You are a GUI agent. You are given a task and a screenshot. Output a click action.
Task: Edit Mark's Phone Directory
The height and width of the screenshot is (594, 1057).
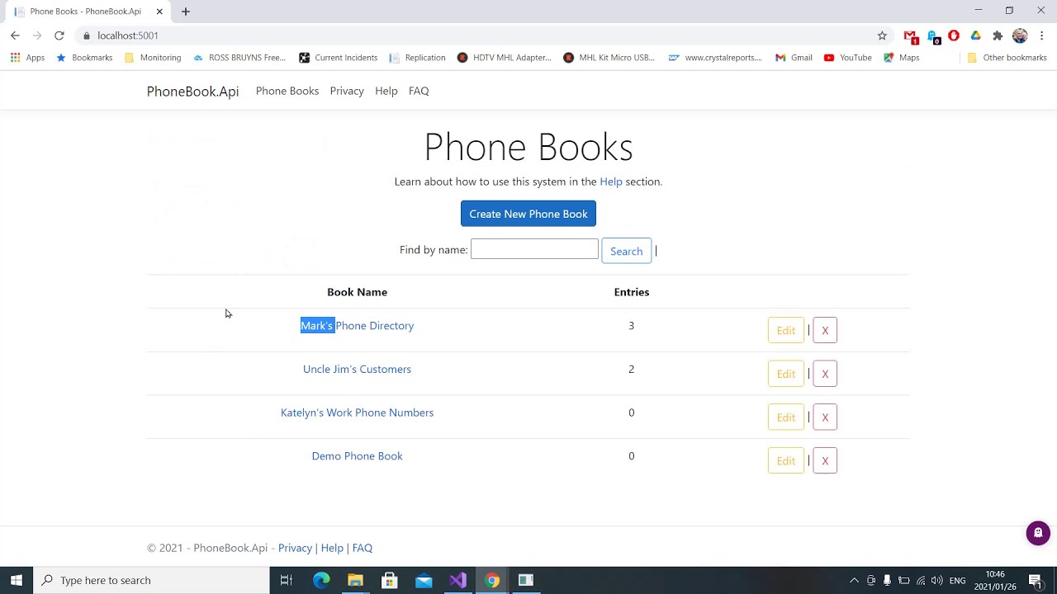click(x=786, y=330)
